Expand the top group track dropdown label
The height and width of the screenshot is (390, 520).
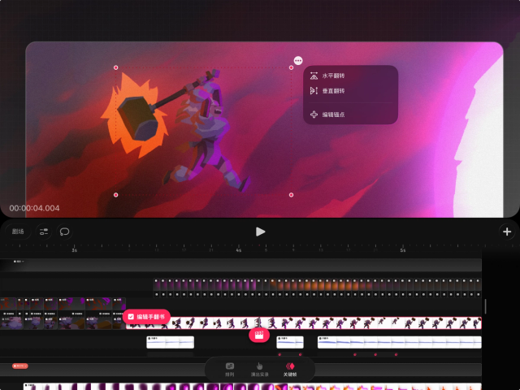pyautogui.click(x=19, y=262)
